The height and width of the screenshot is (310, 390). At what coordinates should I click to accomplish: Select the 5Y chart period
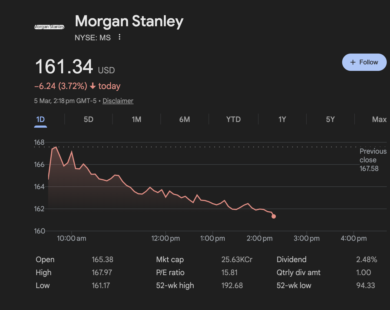pyautogui.click(x=330, y=119)
